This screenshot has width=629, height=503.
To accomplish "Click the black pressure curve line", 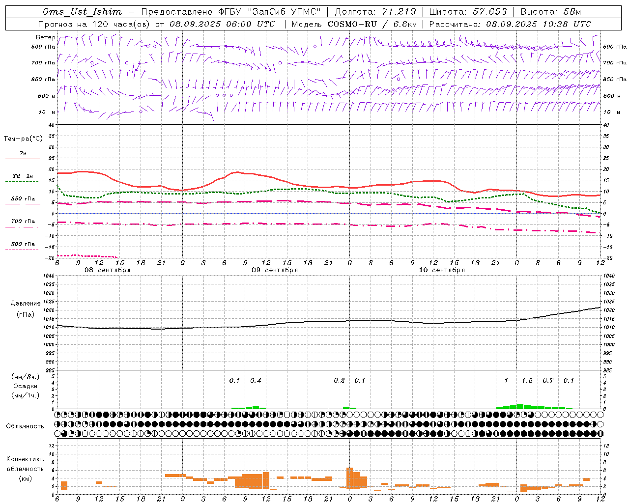I will tap(329, 322).
